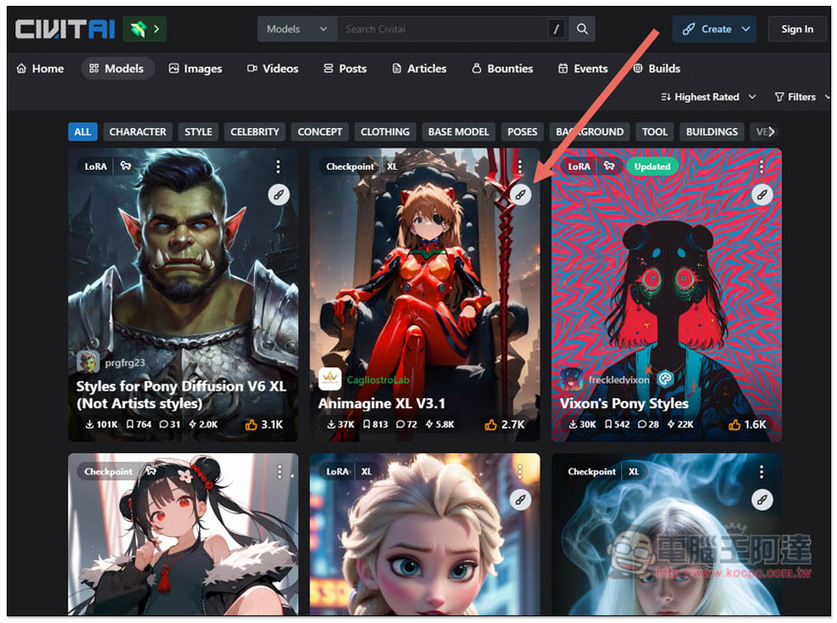
Task: Click the prgfrg23 user avatar
Action: click(x=88, y=362)
